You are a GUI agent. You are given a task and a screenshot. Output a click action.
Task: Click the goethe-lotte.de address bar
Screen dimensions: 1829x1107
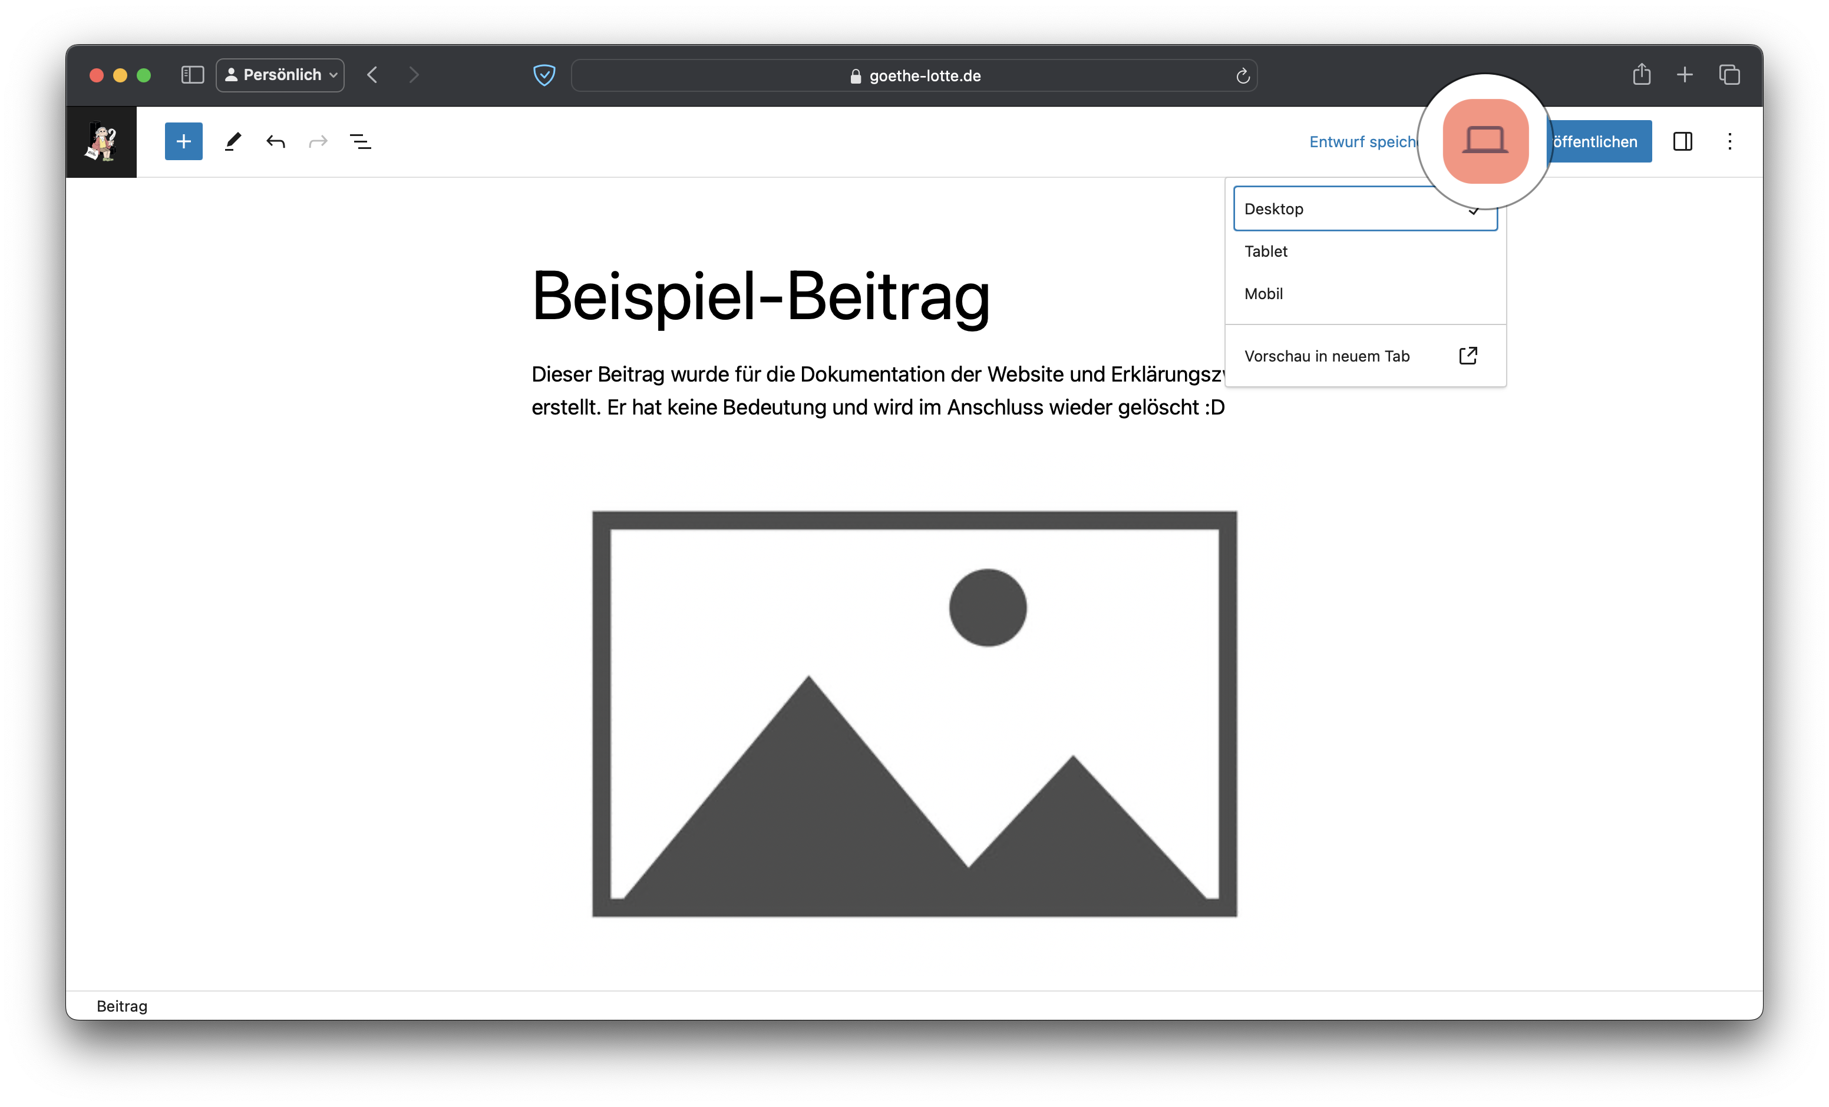coord(914,76)
